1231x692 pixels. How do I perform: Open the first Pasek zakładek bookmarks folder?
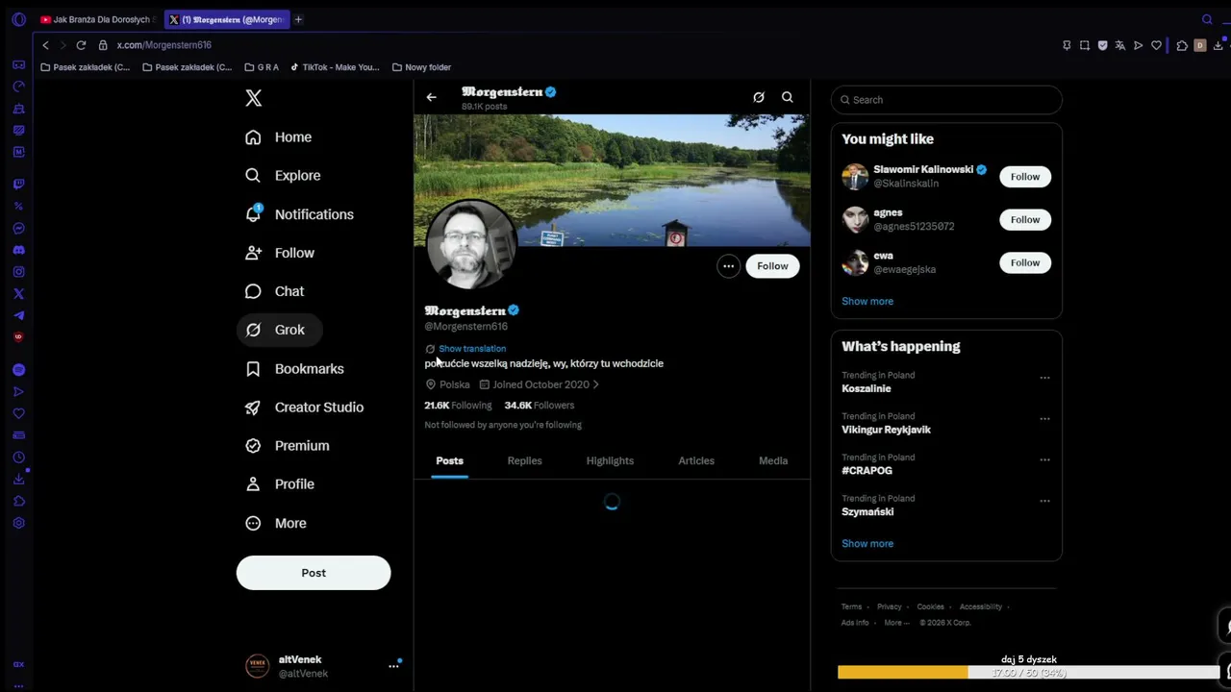[86, 67]
